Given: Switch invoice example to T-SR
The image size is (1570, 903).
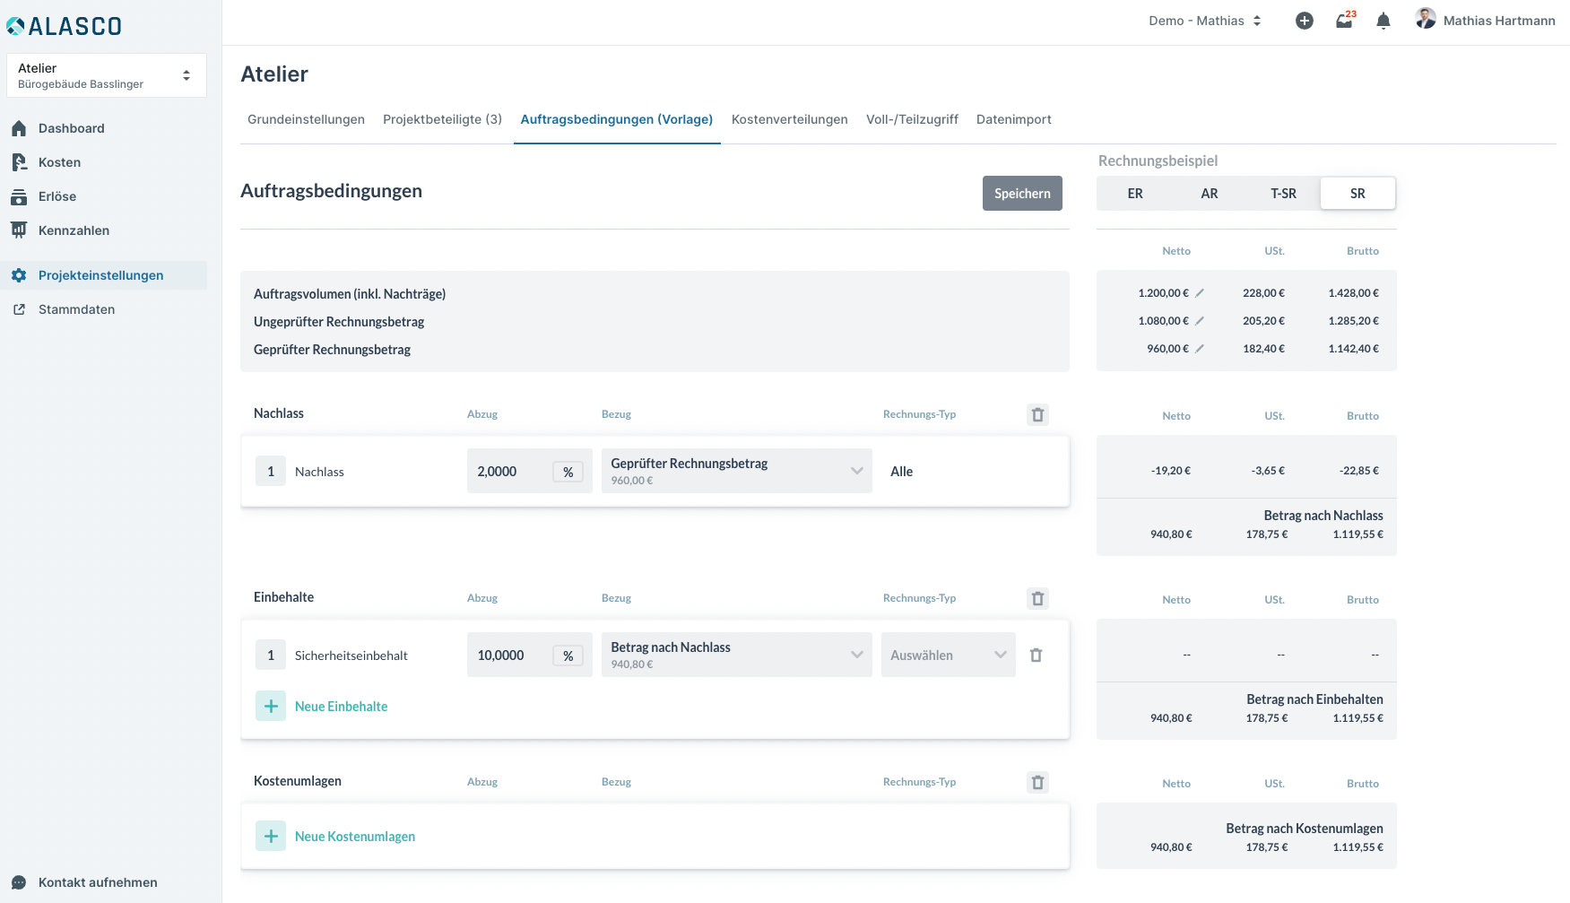Looking at the screenshot, I should pyautogui.click(x=1283, y=194).
